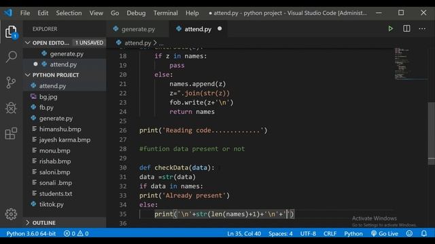435x244 pixels.
Task: Open students.txt file
Action: 56,193
